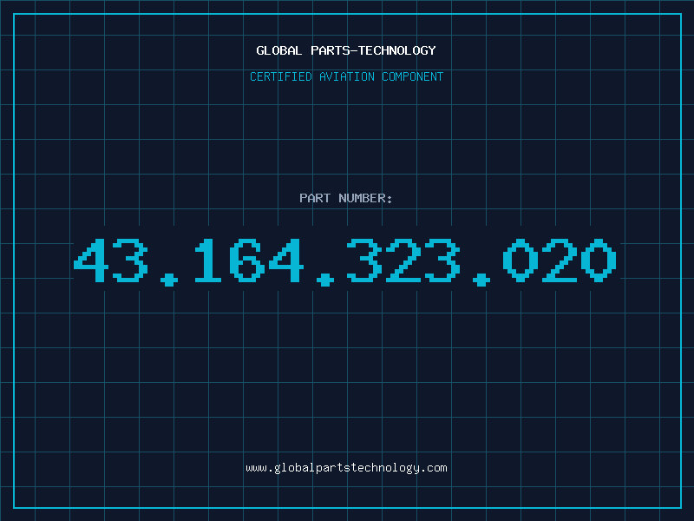Open the www.globalpartstechnology.com link

346,468
